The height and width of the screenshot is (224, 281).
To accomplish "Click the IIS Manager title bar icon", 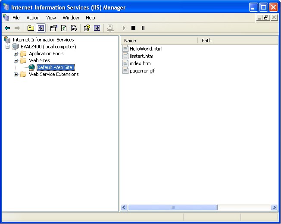I will [x=6, y=7].
